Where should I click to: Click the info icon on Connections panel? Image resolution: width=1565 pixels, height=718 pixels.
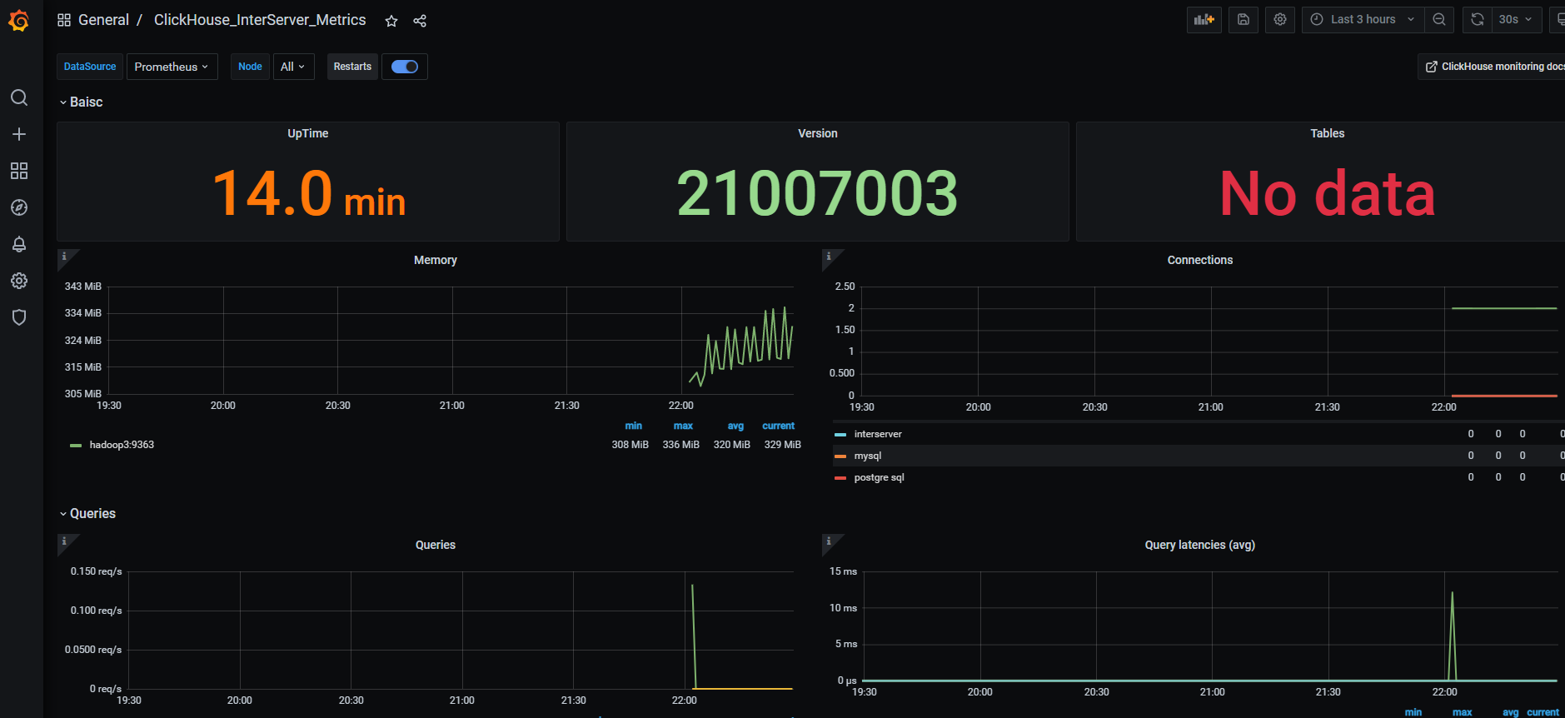pos(829,257)
